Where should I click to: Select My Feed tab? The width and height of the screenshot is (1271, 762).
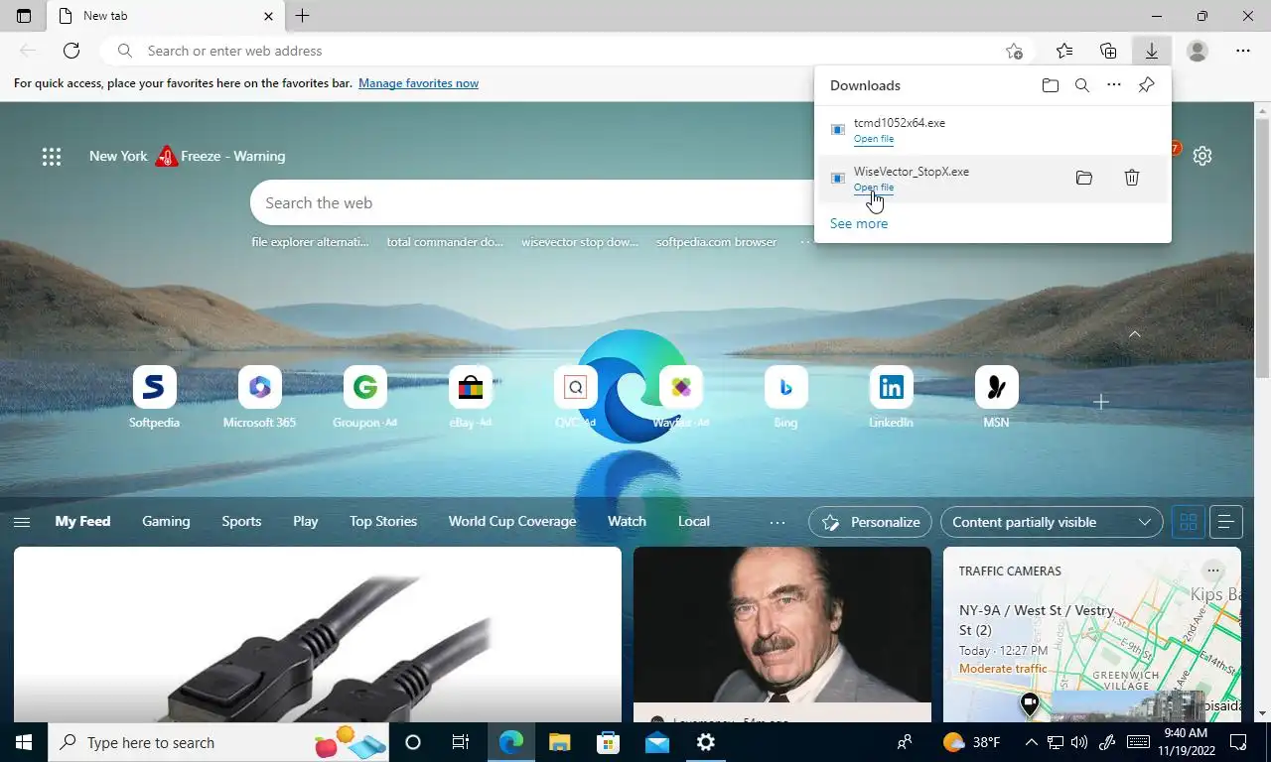[82, 521]
